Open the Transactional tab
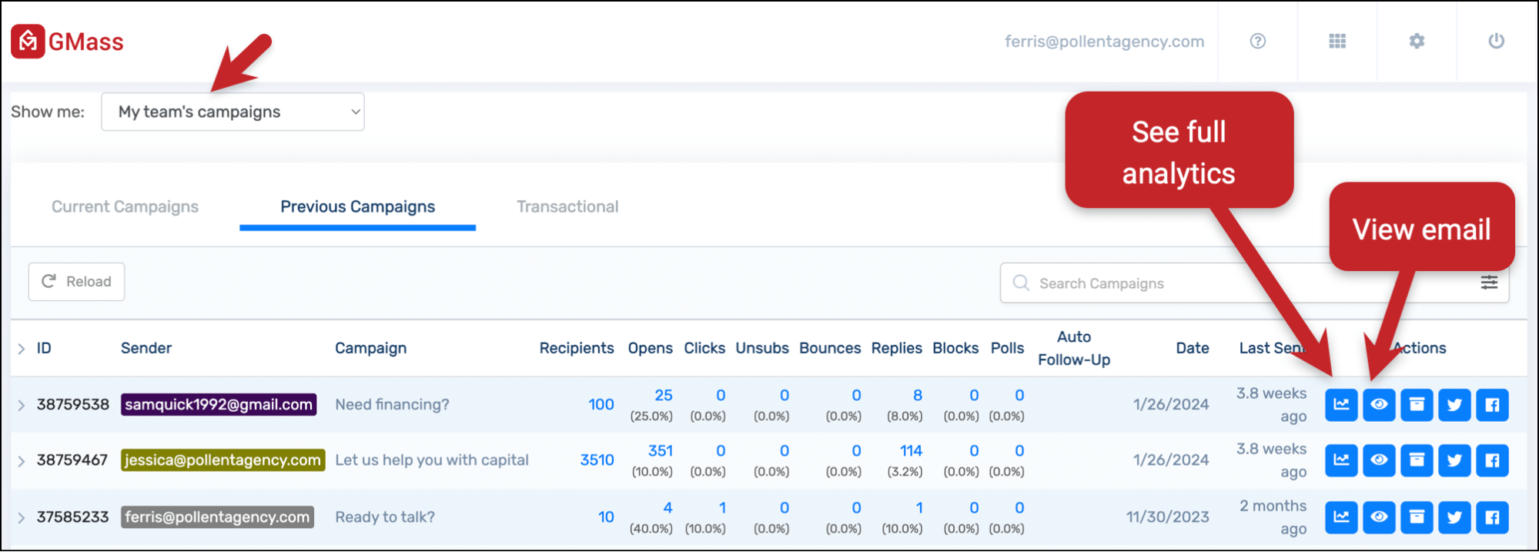1539x552 pixels. point(567,206)
